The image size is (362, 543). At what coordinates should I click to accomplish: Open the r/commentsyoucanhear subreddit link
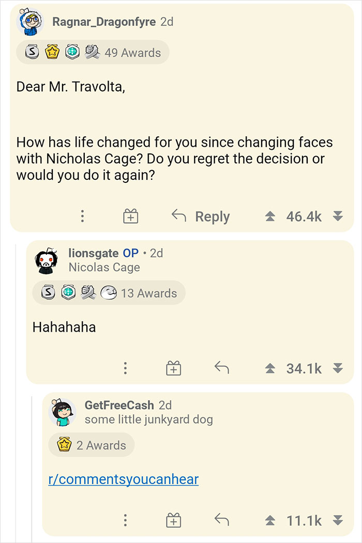124,479
